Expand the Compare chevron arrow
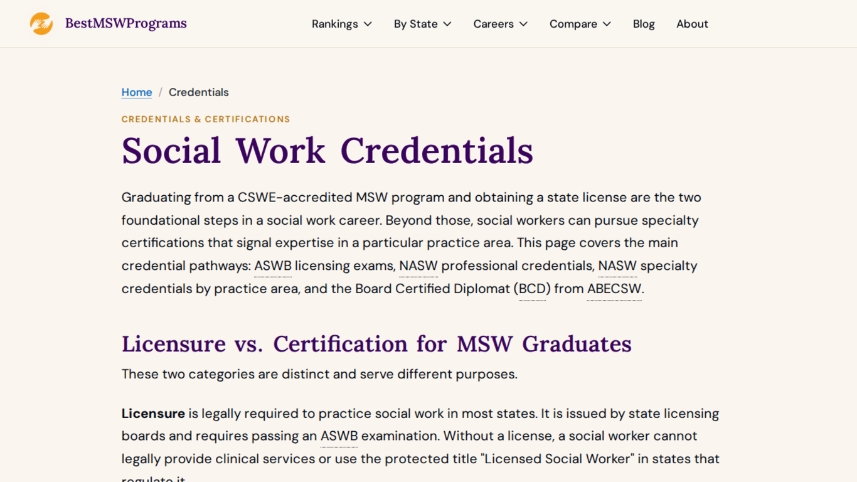 tap(607, 24)
